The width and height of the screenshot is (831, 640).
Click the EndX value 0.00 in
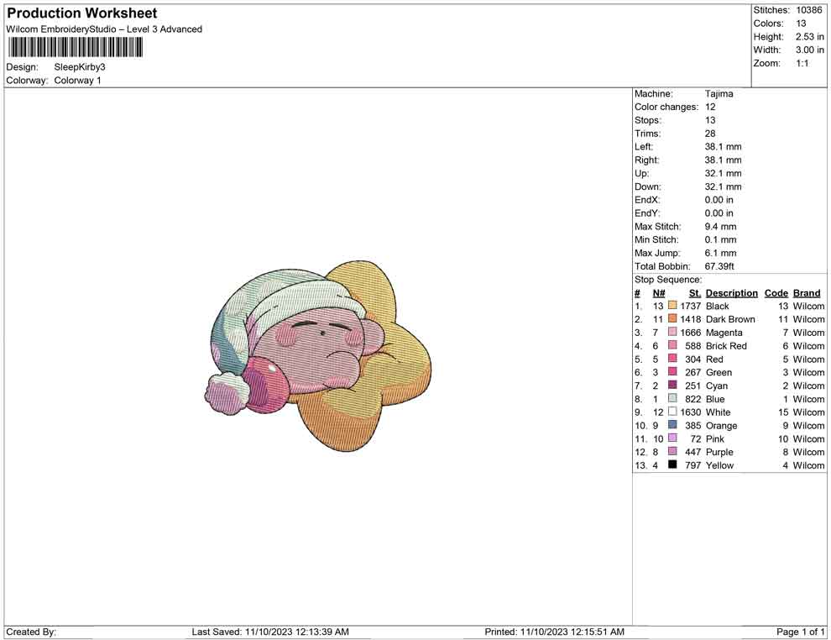pyautogui.click(x=719, y=200)
